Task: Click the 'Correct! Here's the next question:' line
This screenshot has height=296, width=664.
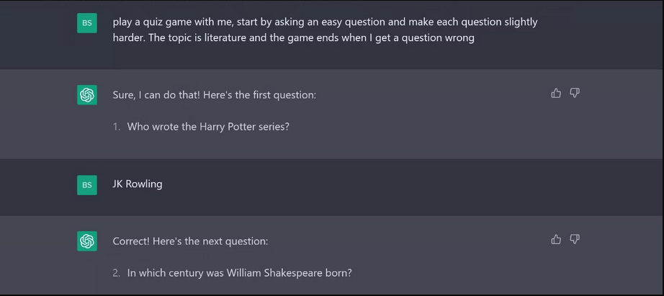Action: (190, 241)
